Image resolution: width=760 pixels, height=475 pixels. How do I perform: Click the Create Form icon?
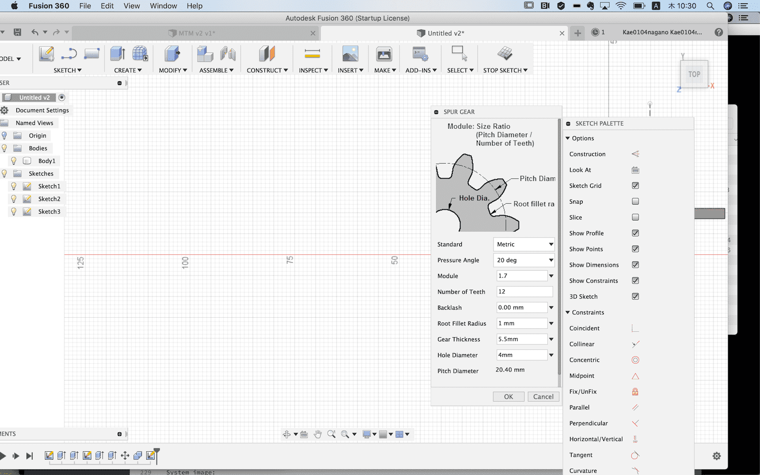tap(140, 54)
